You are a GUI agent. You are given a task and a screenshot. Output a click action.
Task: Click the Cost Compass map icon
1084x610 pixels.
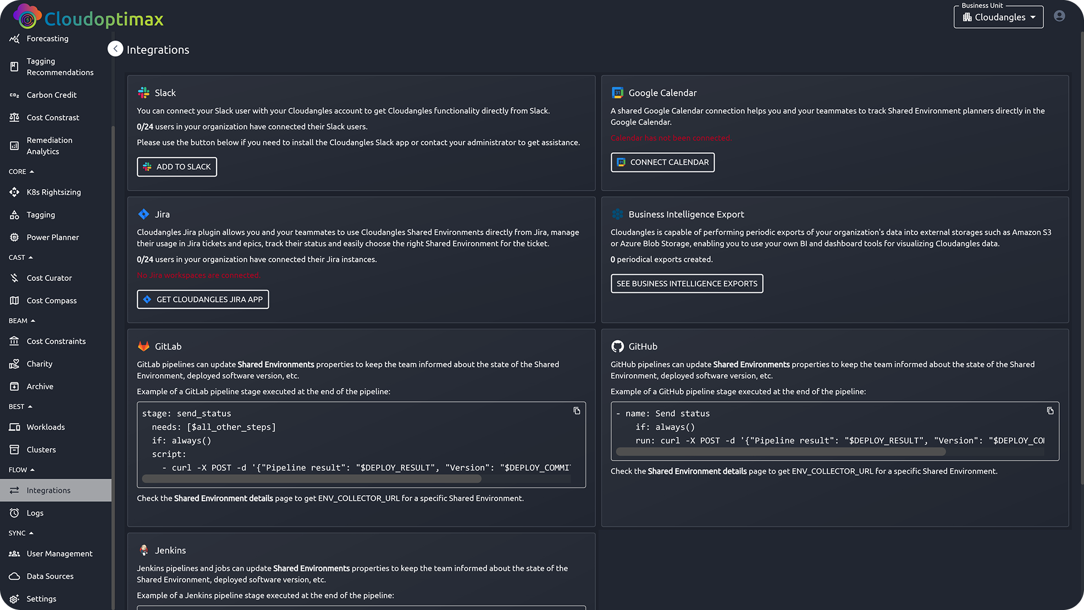click(14, 301)
